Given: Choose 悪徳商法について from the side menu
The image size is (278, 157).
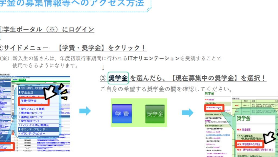Looking at the screenshot, I should tap(32, 113).
